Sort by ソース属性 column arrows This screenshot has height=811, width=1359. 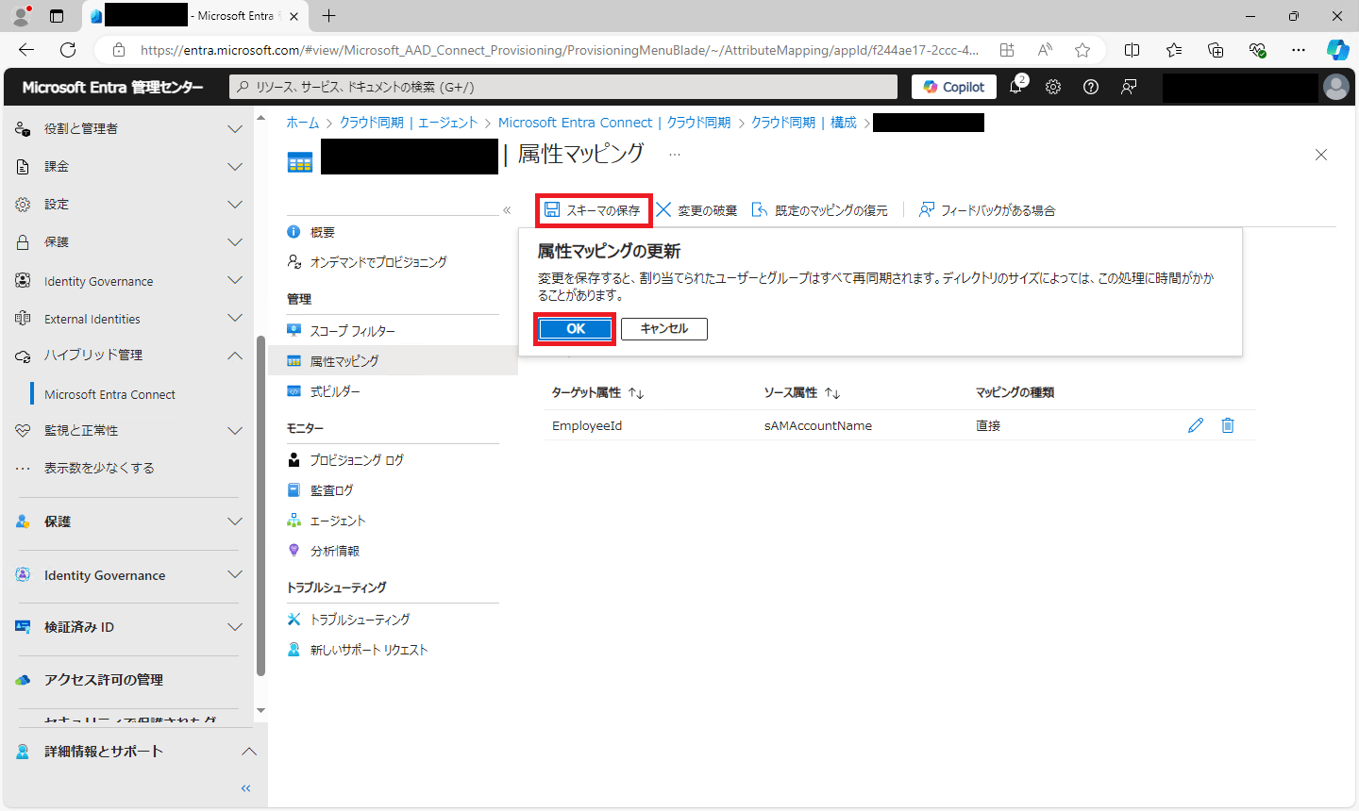coord(832,392)
